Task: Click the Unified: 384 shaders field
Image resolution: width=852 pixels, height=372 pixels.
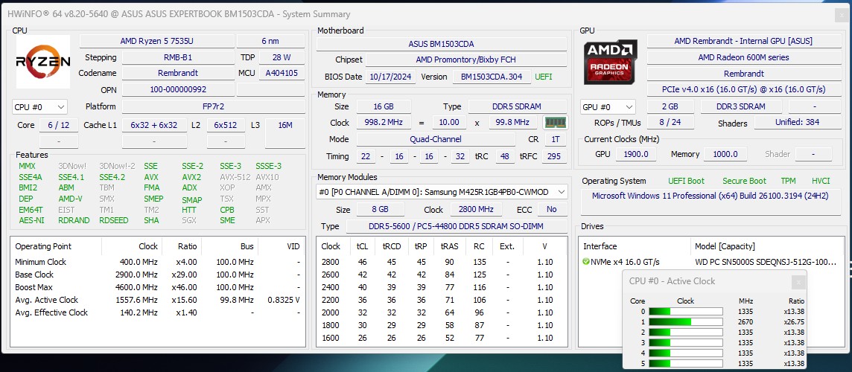Action: coord(797,122)
